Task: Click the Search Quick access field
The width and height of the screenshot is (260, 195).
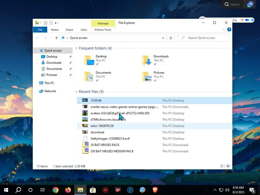Action: tap(203, 38)
